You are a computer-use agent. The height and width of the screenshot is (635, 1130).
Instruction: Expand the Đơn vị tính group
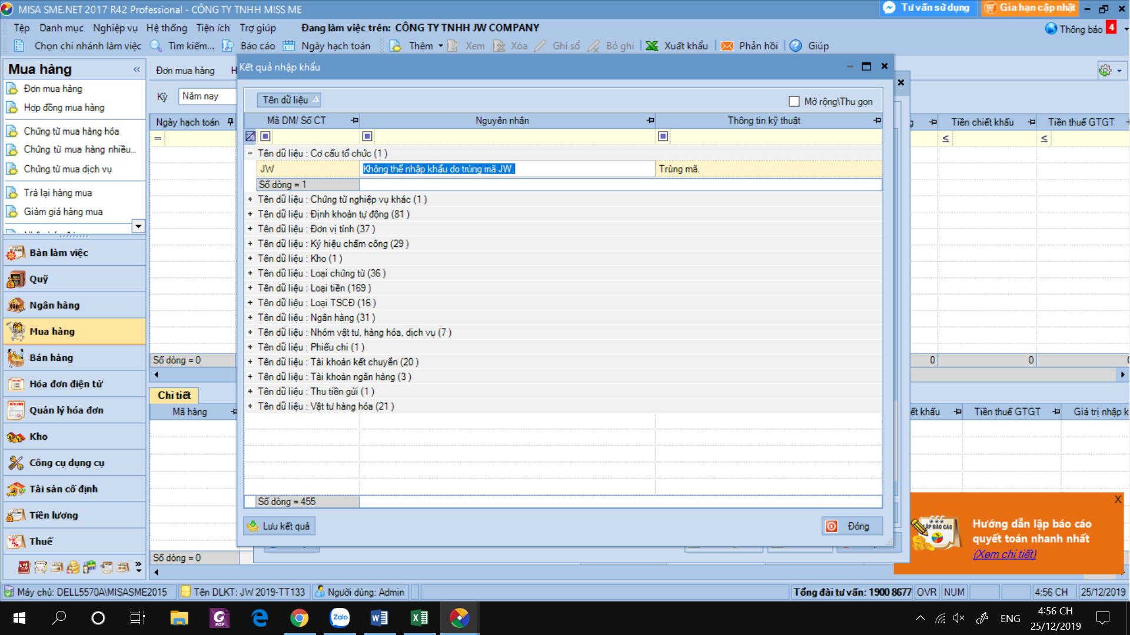[x=250, y=229]
